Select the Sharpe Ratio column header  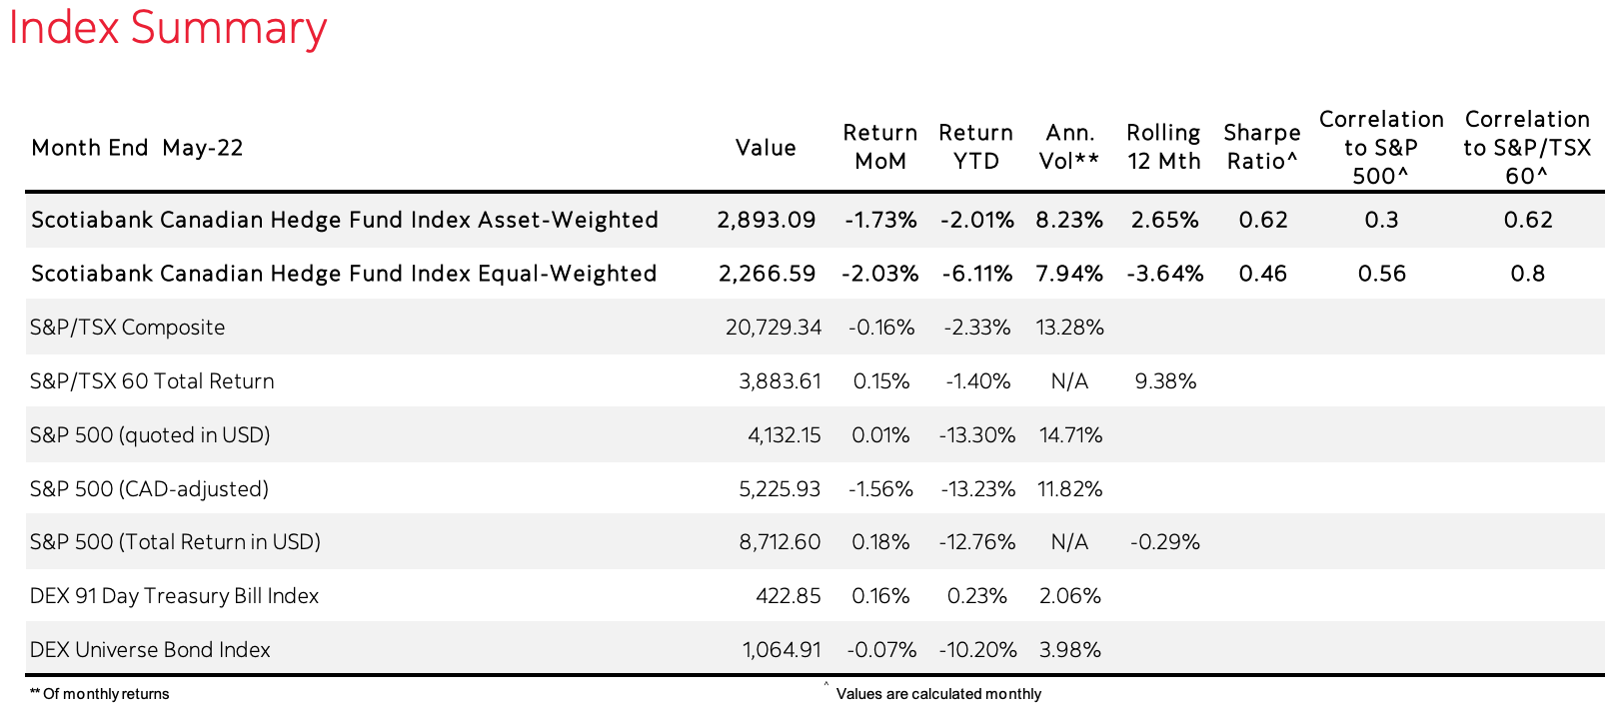(x=1262, y=147)
